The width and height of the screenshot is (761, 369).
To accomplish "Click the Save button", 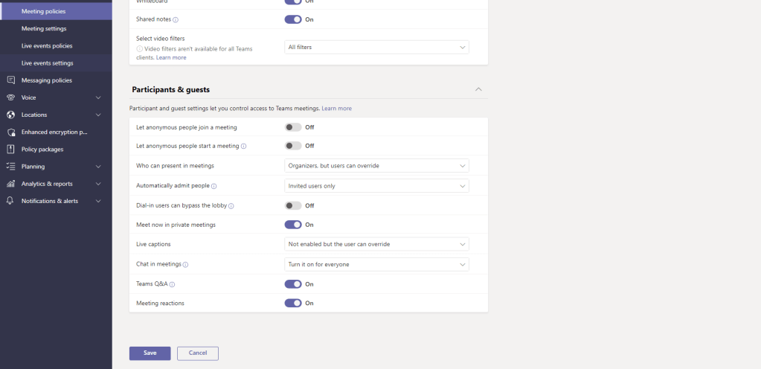I will 150,353.
